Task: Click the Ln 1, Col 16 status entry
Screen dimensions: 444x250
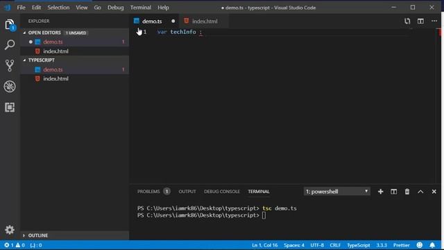Action: (265, 245)
